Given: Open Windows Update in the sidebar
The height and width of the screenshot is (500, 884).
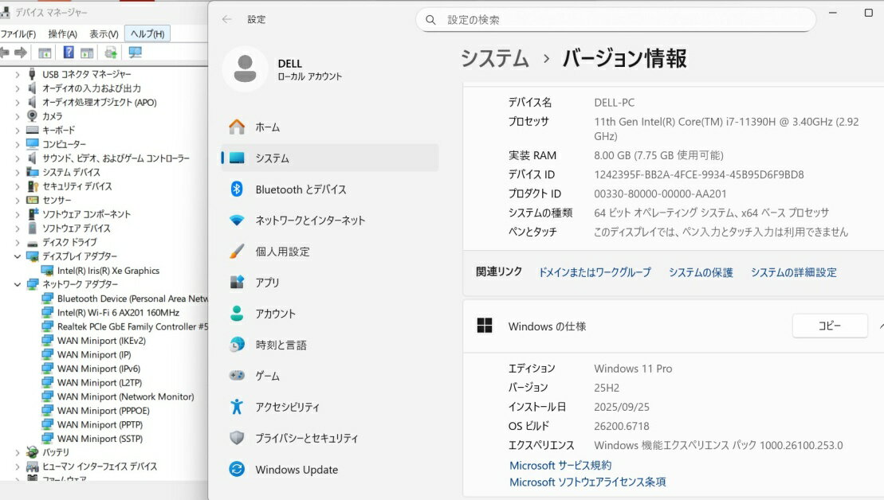Looking at the screenshot, I should 297,470.
